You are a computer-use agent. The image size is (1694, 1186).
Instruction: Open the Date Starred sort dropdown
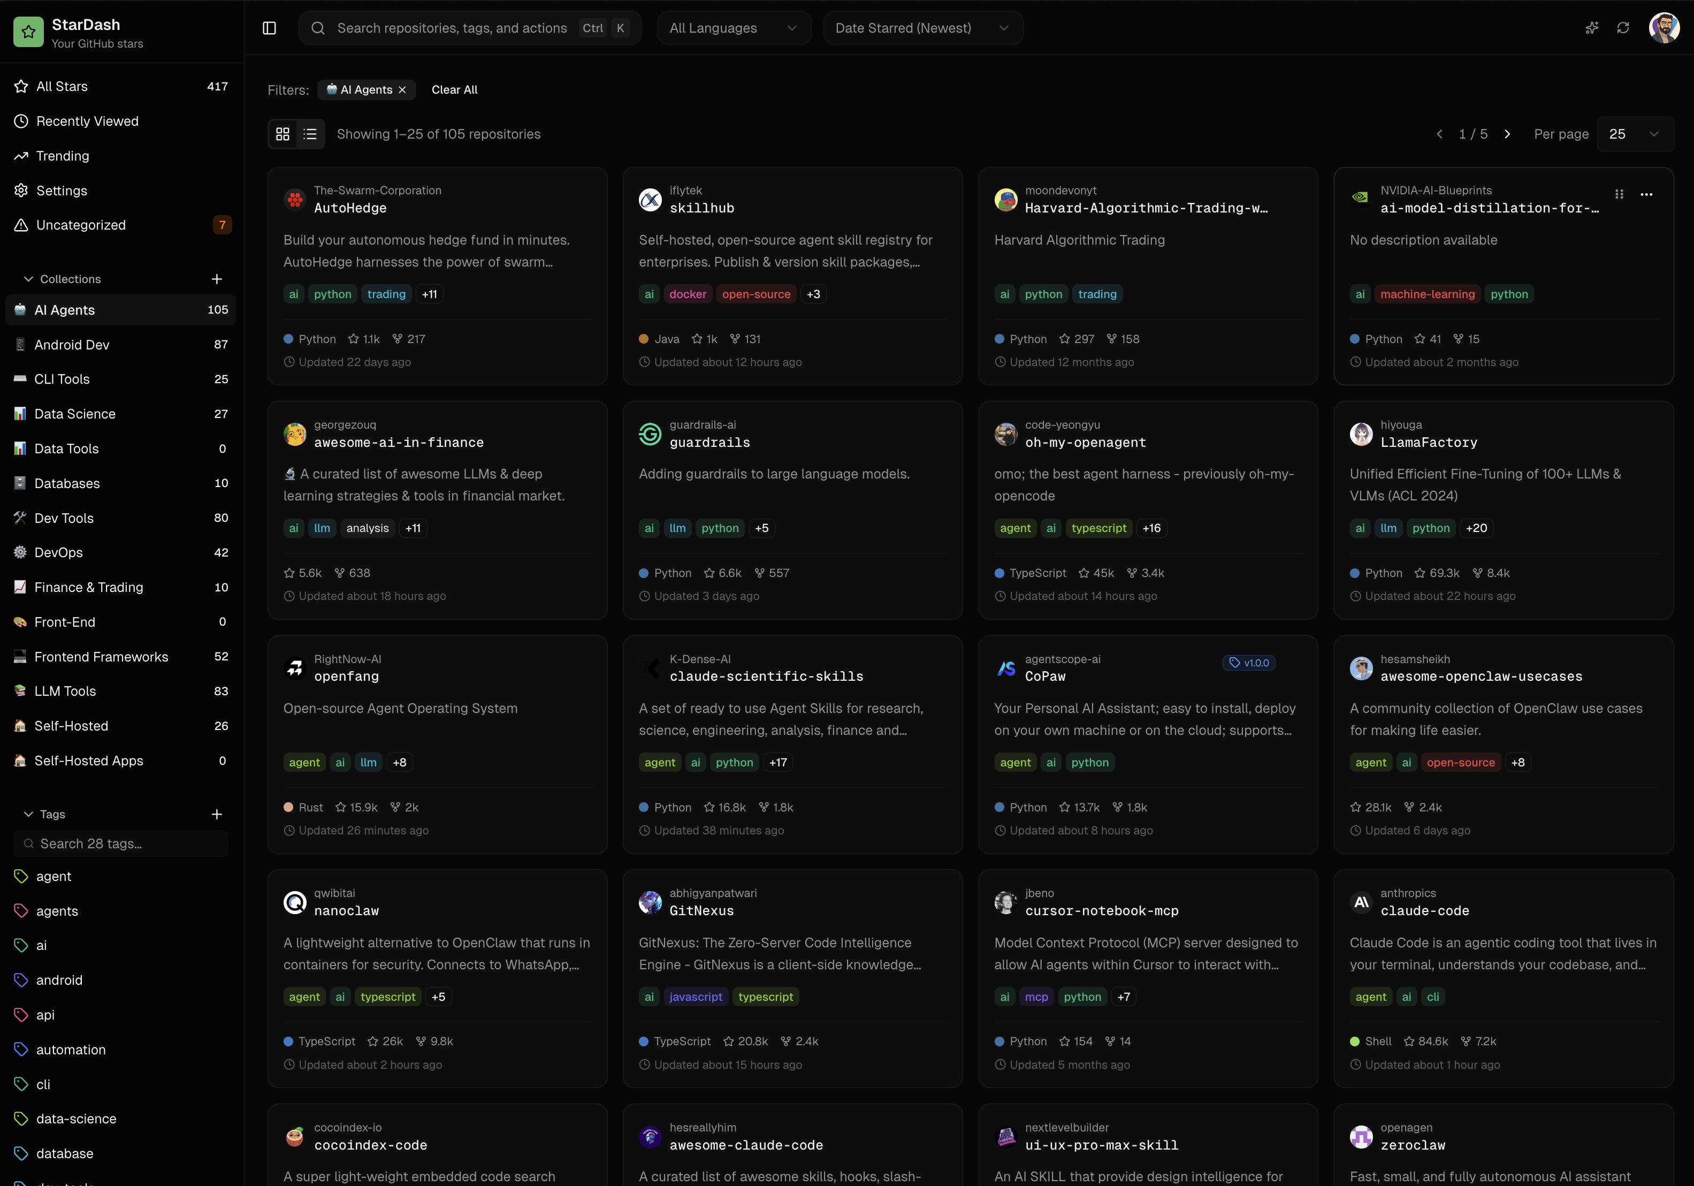(922, 28)
